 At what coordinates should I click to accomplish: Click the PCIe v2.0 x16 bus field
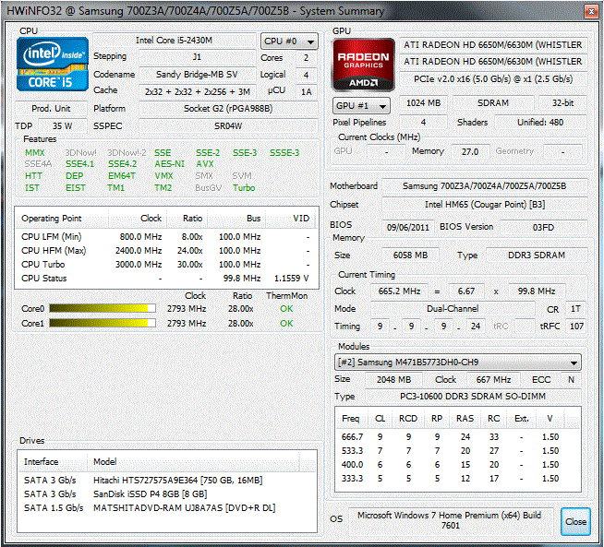coord(493,78)
